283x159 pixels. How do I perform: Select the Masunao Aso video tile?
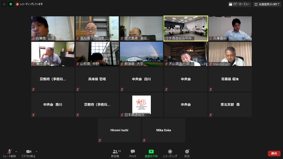pos(230,54)
